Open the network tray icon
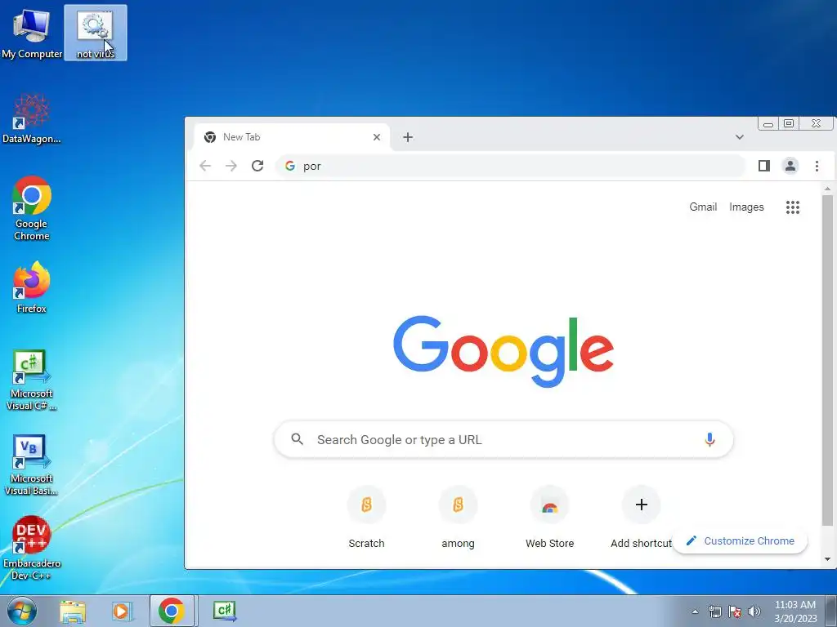 714,611
